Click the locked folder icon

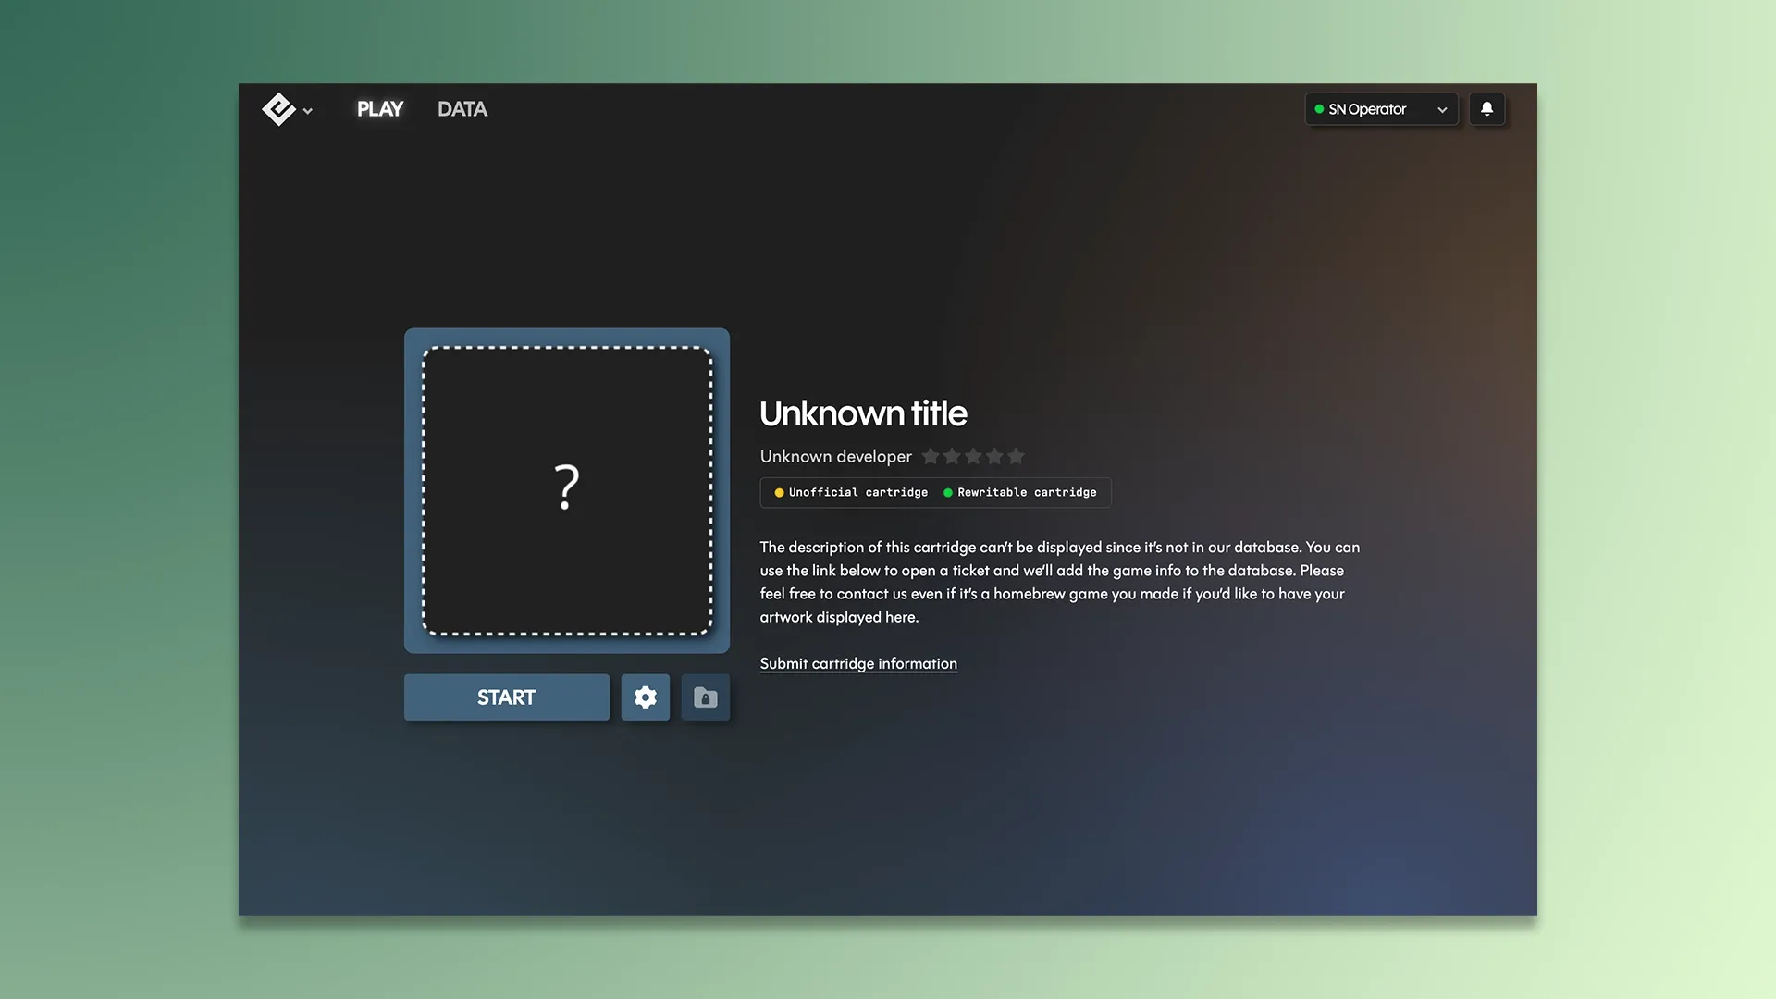706,697
